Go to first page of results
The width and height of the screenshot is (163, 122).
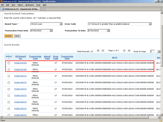(98, 51)
